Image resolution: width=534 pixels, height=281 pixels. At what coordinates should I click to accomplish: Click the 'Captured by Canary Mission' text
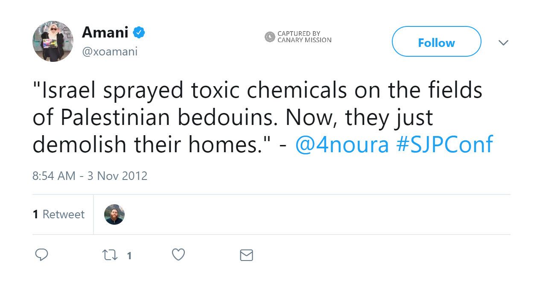click(x=304, y=37)
